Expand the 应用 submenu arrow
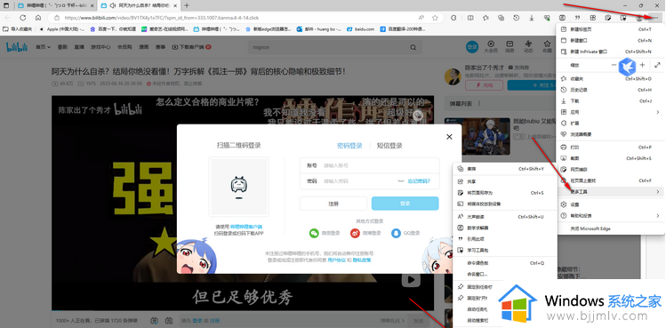 pos(657,112)
